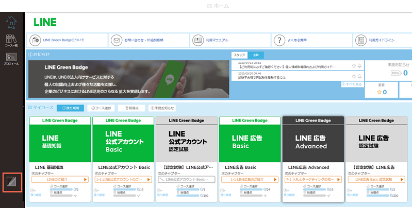The height and width of the screenshot is (208, 412).
Task: Click the orange star under 重要
Action: tap(379, 92)
